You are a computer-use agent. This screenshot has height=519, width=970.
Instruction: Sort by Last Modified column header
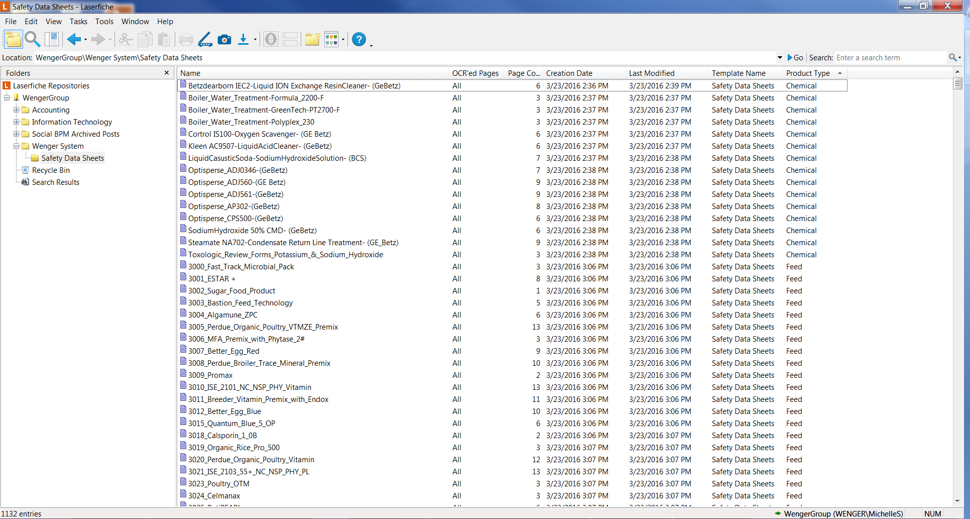click(x=667, y=73)
